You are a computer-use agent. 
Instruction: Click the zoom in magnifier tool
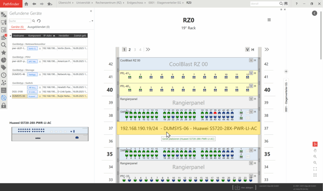315,156
